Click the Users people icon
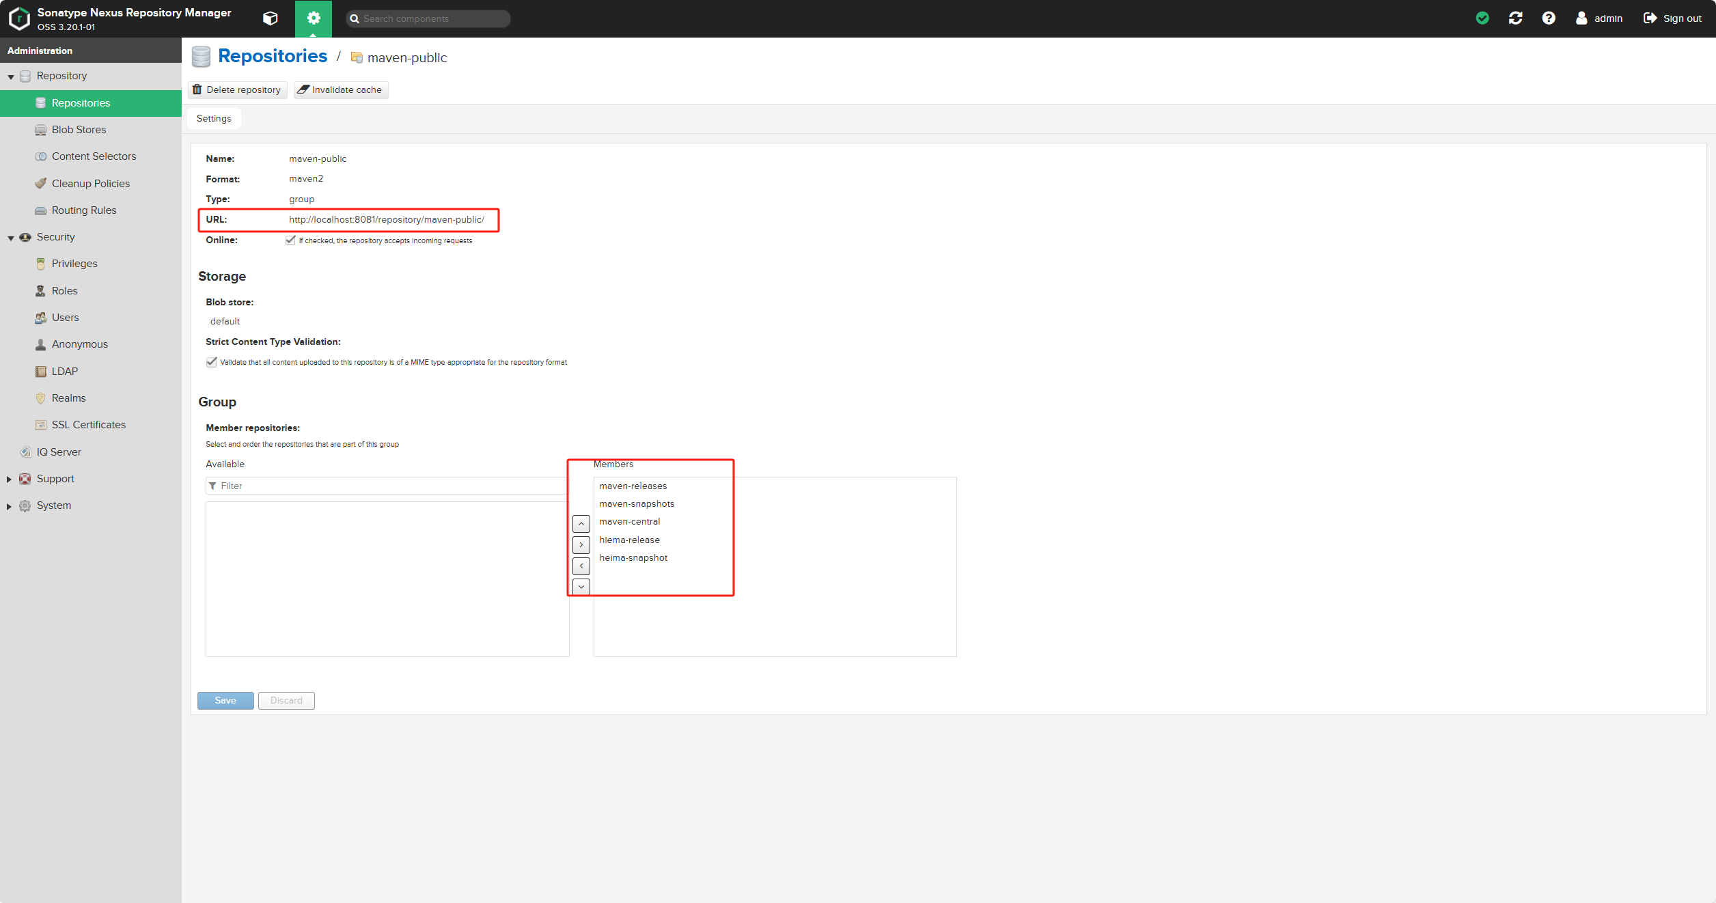This screenshot has width=1716, height=903. pos(41,318)
